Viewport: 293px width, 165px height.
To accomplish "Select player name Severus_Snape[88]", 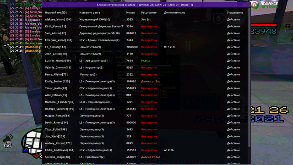I will coord(57,157).
